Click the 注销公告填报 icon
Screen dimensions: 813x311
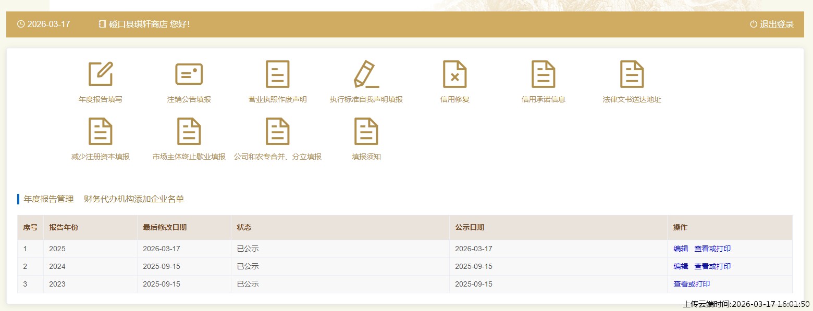189,74
